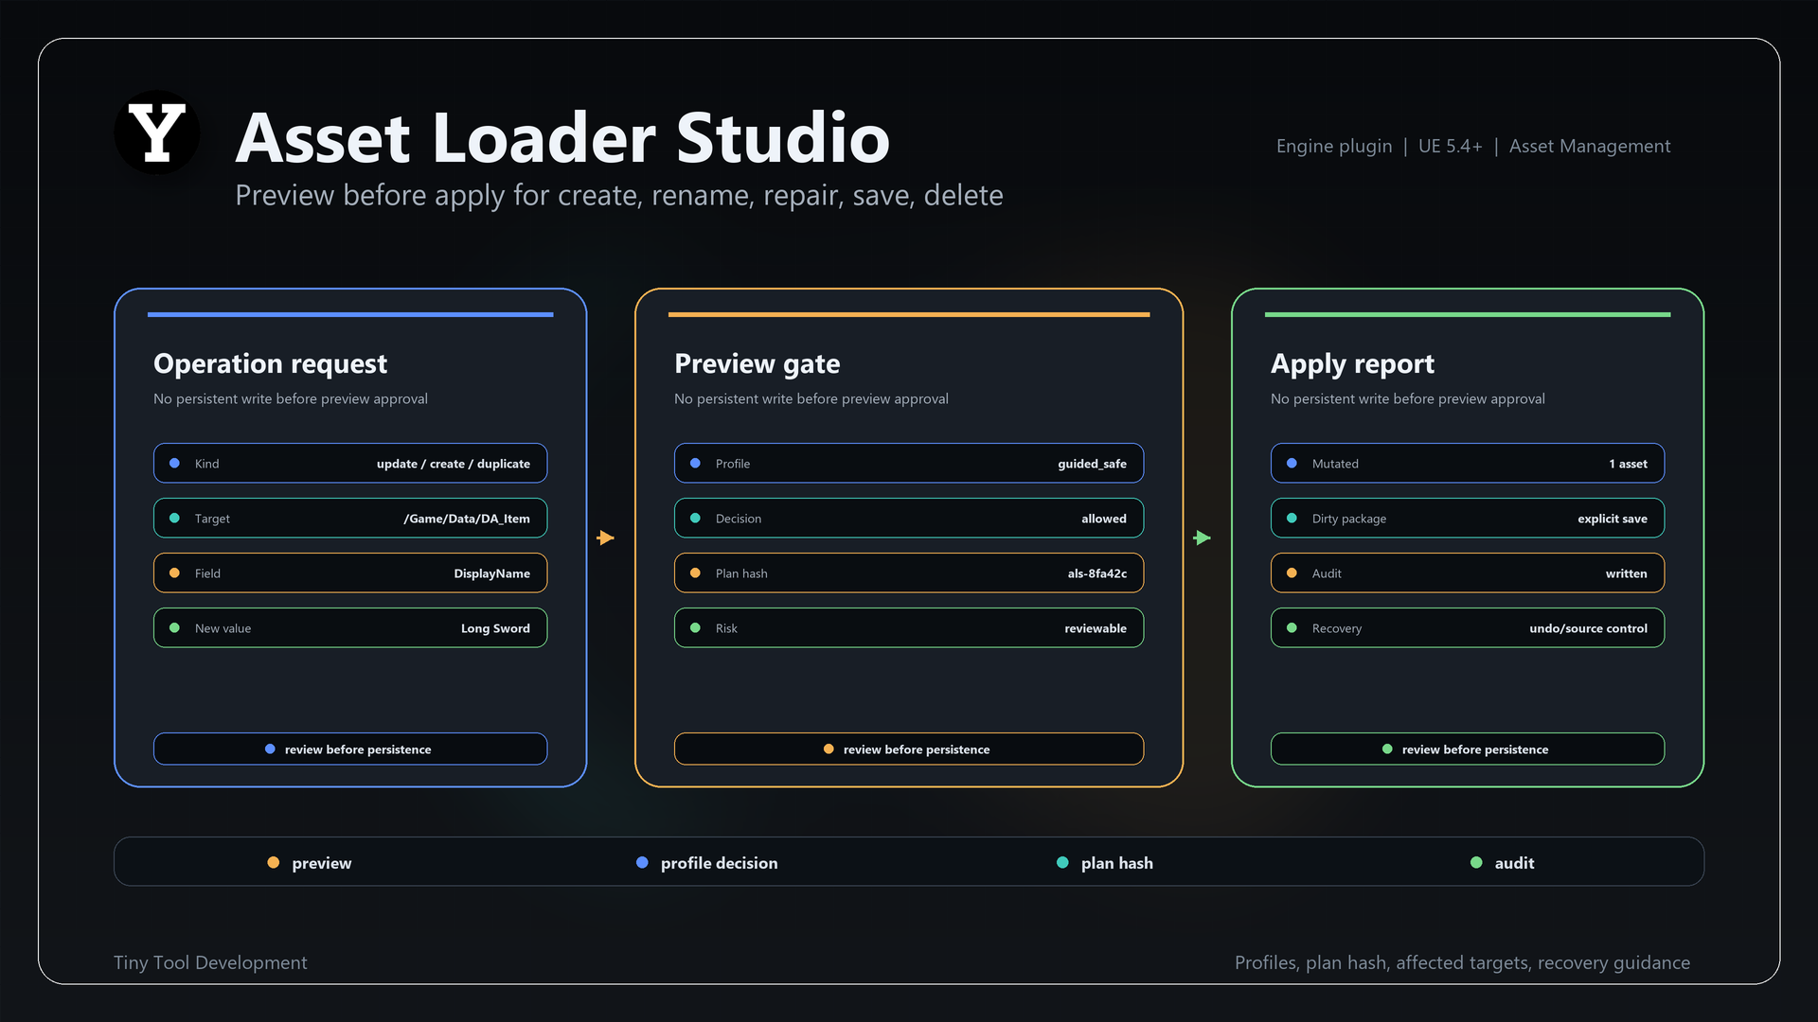Image resolution: width=1818 pixels, height=1022 pixels.
Task: Click the green arrow before Apply report
Action: (x=1203, y=537)
